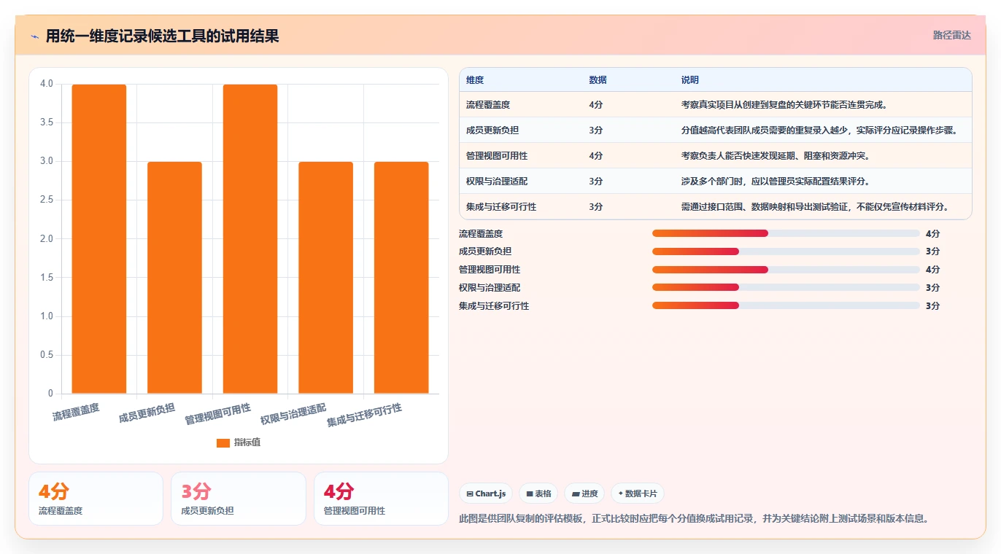Click the footer note starting 此图是供团队复制的评估模板

coord(694,519)
